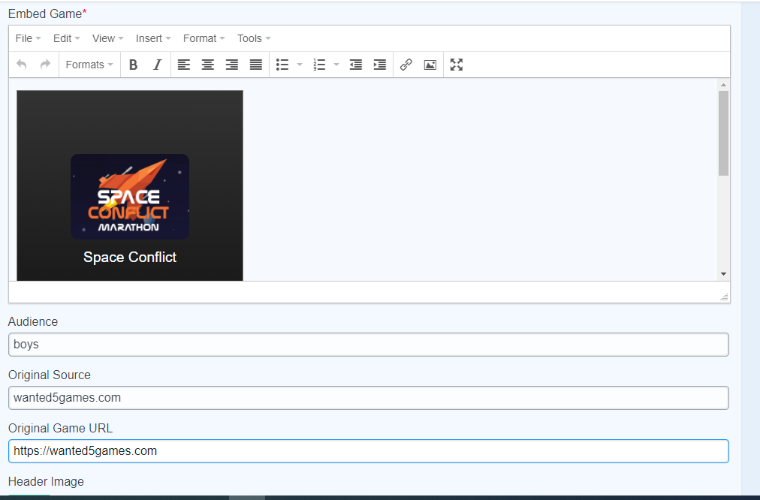Toggle bold formatting

pyautogui.click(x=133, y=65)
